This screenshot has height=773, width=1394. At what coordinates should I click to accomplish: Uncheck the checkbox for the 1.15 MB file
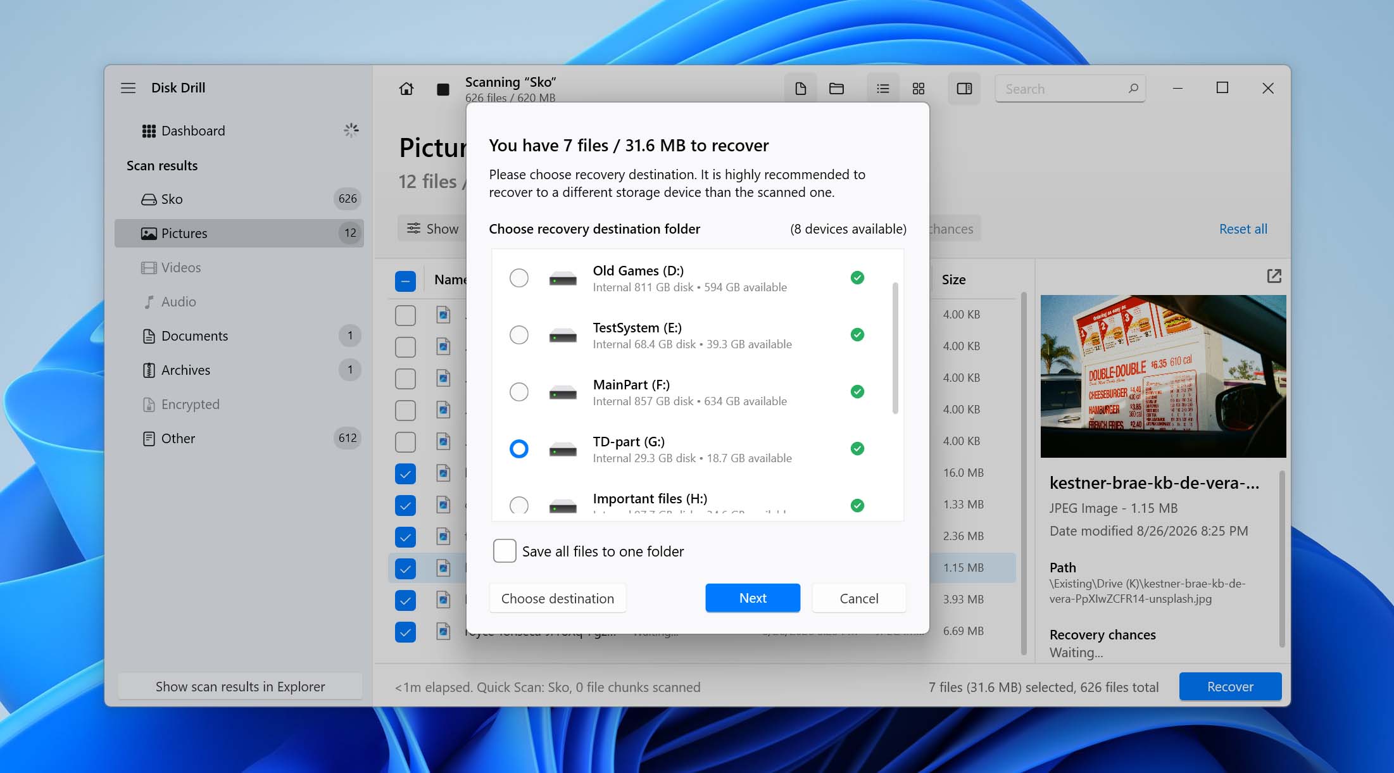[x=405, y=569]
